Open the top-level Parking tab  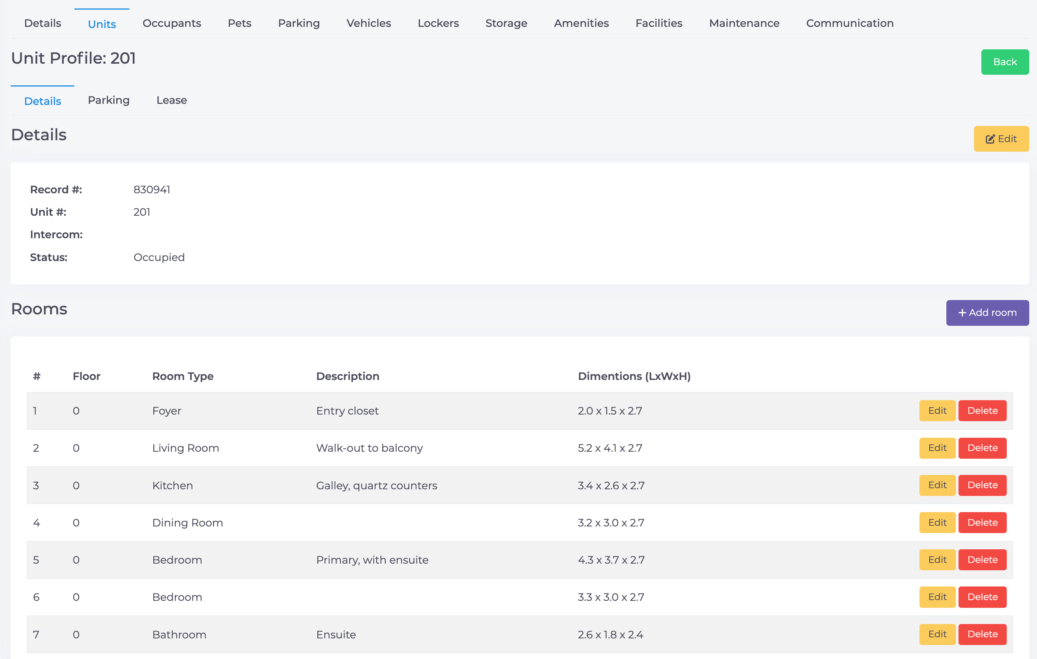click(299, 23)
